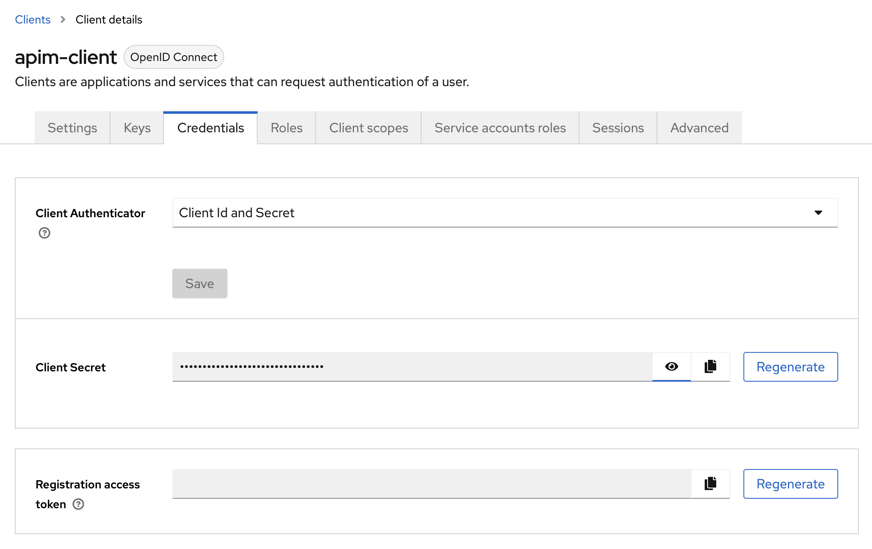Open the Keys tab
This screenshot has width=872, height=549.
coord(136,128)
